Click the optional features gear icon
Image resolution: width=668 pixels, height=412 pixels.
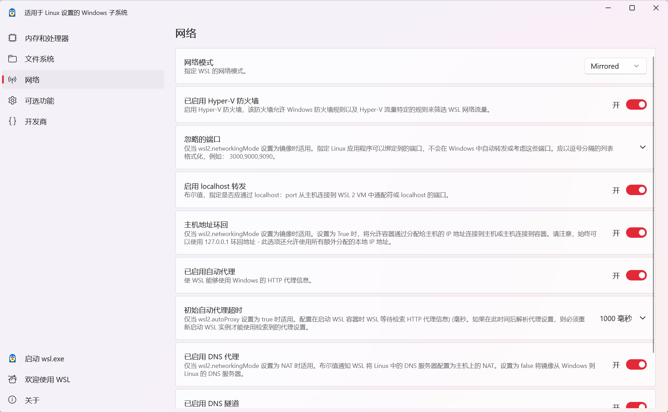click(12, 101)
